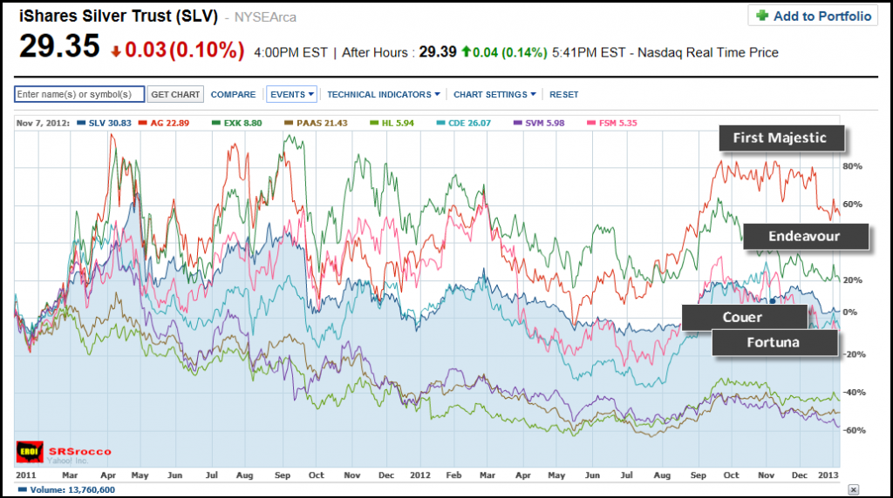Click the -60% y-axis label

[854, 430]
